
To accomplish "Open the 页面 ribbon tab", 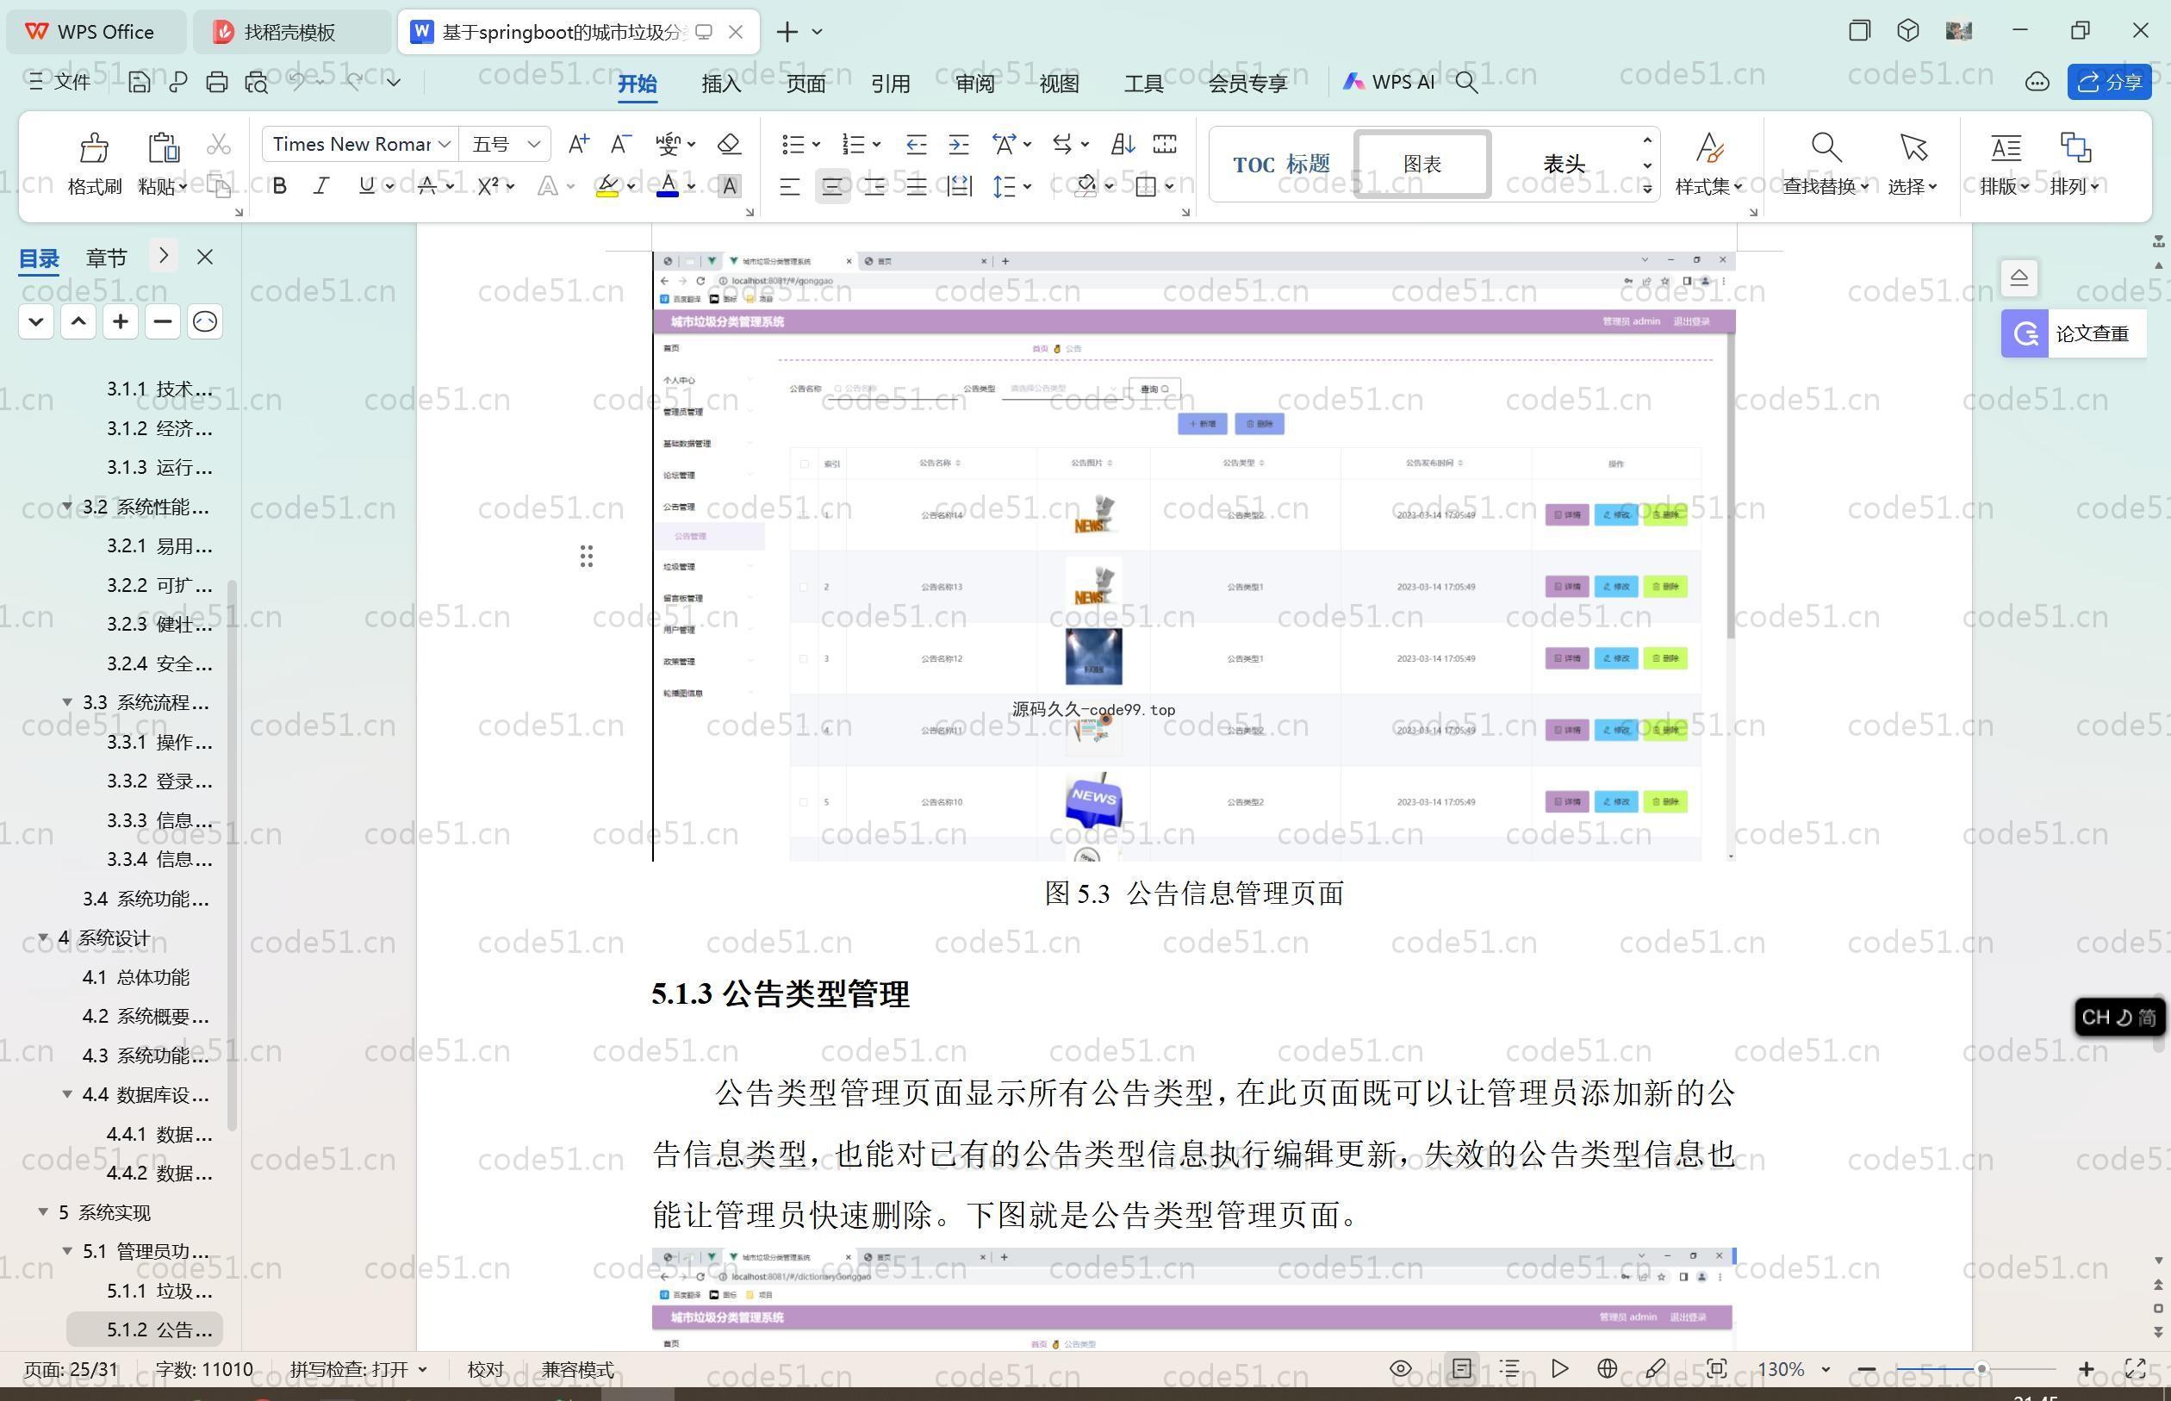I will click(x=806, y=83).
